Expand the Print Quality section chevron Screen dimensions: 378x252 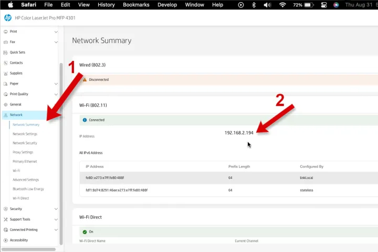pyautogui.click(x=56, y=94)
